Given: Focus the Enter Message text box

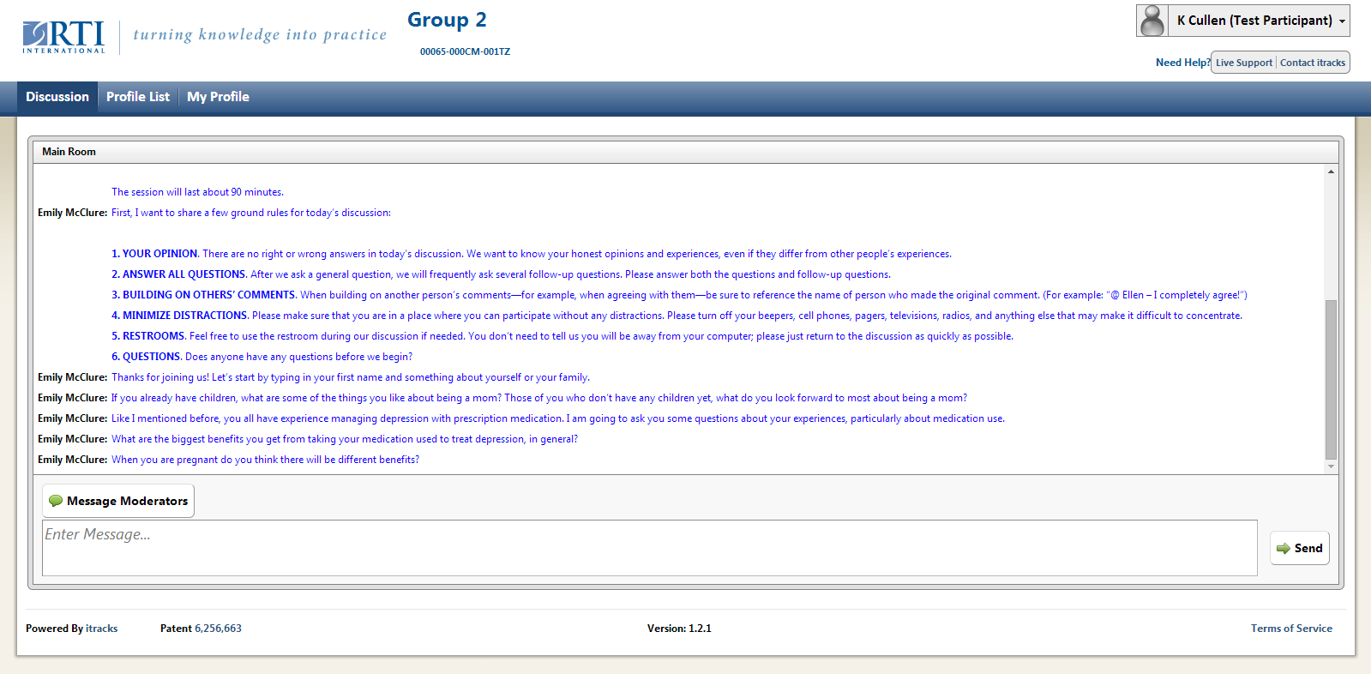Looking at the screenshot, I should pos(649,548).
